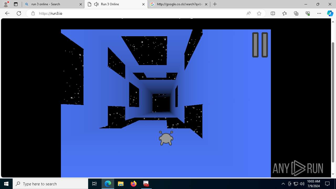The image size is (336, 189).
Task: Switch to the google.co.ck search tab
Action: (179, 4)
